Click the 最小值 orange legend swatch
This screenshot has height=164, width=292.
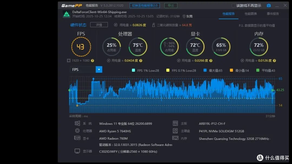click(231, 70)
